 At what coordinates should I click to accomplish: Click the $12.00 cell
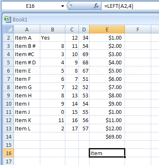tap(107, 128)
